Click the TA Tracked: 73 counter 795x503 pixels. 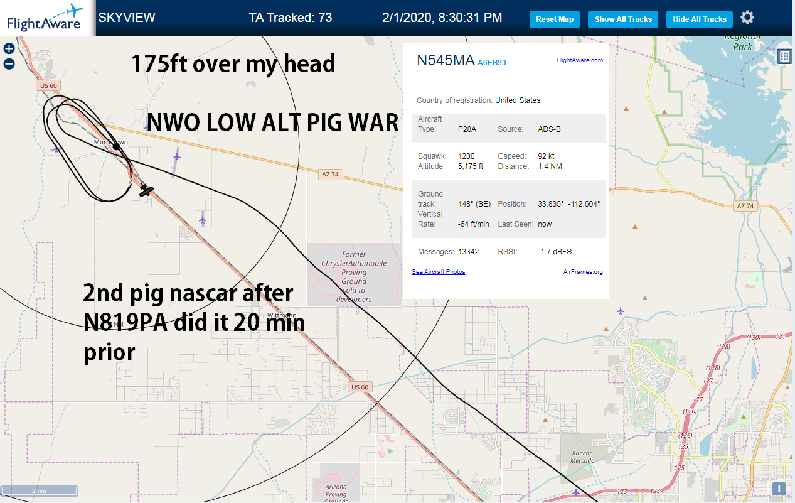pos(291,18)
